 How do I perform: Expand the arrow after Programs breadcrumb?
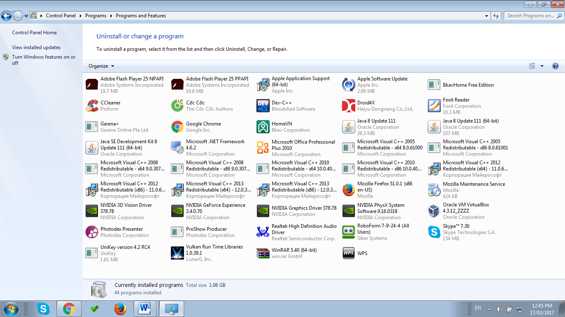click(111, 16)
